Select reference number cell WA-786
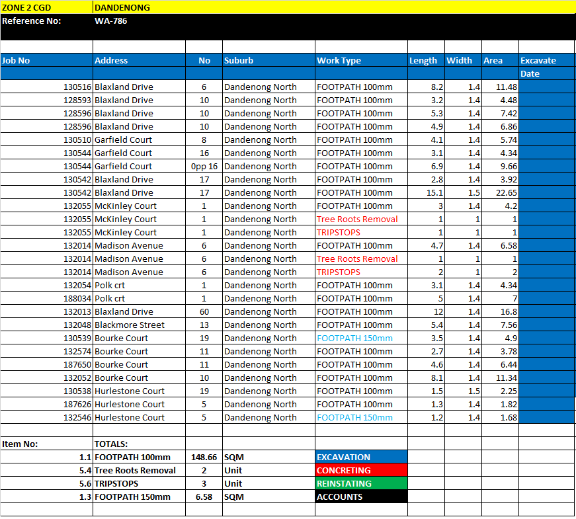The image size is (576, 519). tap(139, 20)
